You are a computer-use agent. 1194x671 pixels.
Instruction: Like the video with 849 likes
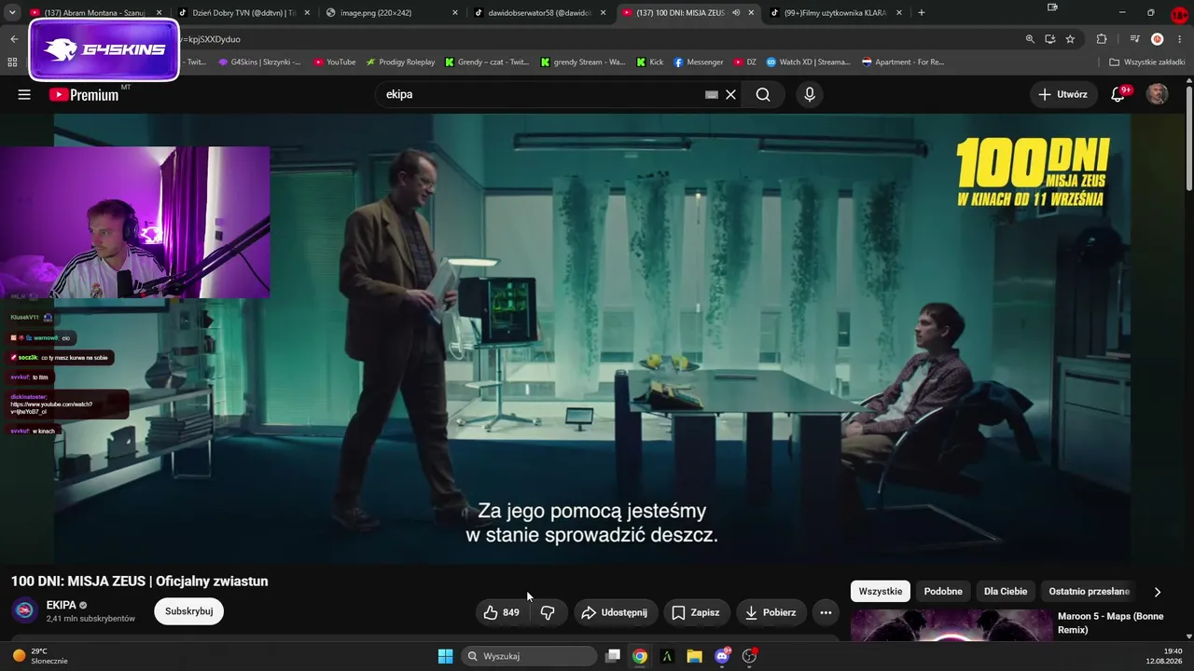(501, 612)
